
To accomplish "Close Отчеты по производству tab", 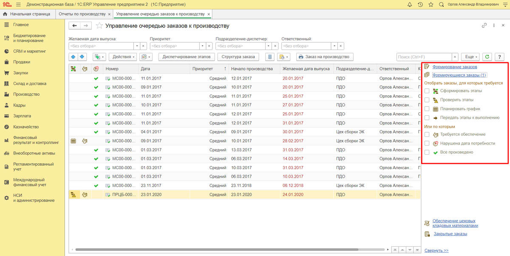I will pyautogui.click(x=110, y=14).
